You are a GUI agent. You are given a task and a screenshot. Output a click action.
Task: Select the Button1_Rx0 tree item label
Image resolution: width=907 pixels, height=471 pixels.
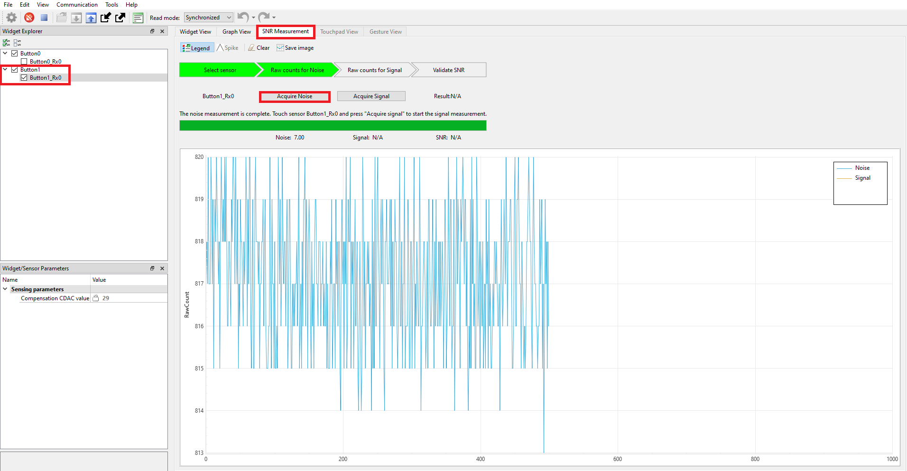pyautogui.click(x=46, y=78)
